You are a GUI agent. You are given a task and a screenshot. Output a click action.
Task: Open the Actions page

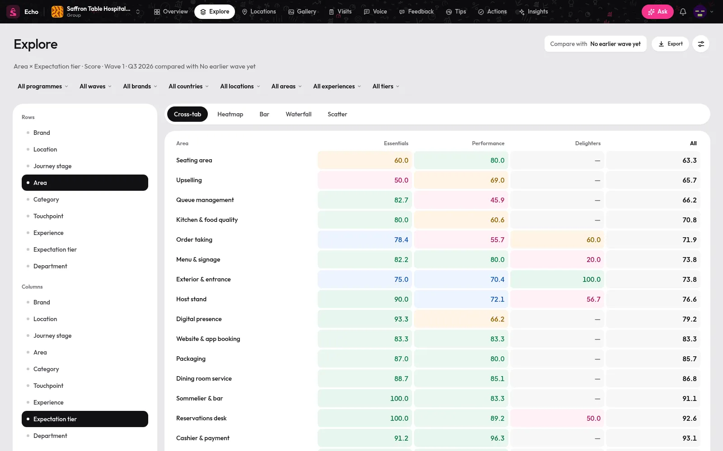[x=493, y=12]
